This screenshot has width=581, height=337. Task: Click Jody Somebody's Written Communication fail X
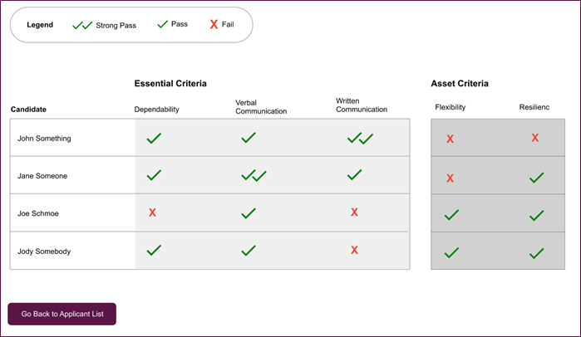tap(354, 250)
